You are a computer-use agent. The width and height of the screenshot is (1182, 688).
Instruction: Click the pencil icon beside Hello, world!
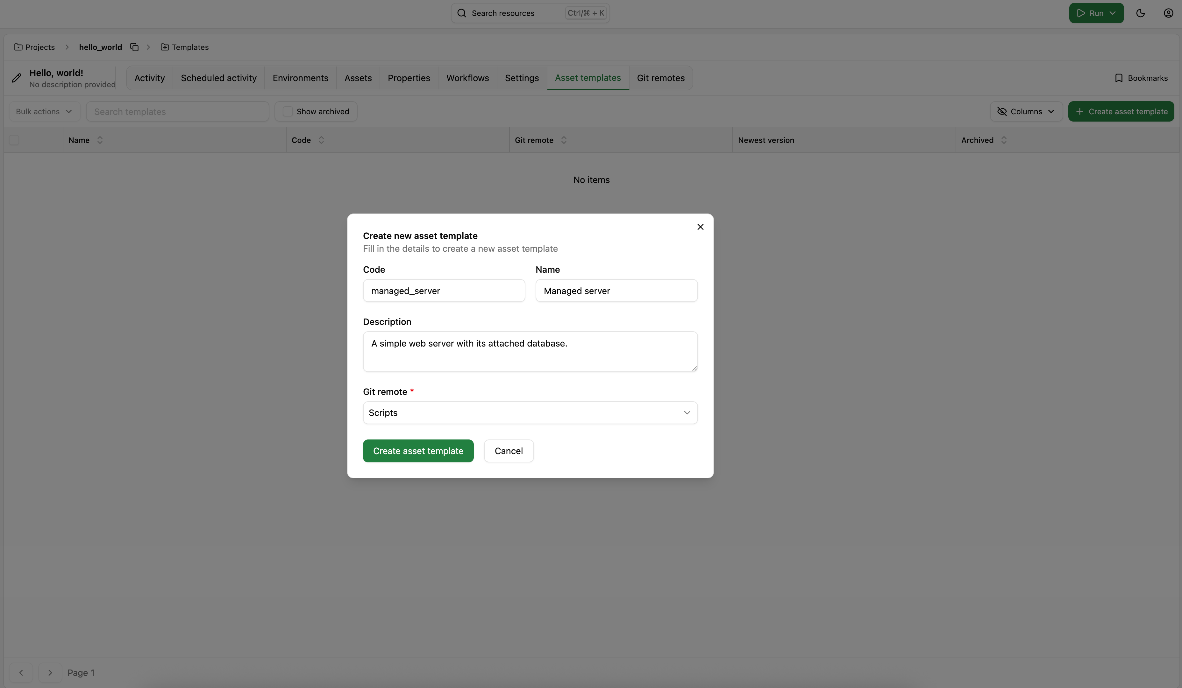click(17, 78)
